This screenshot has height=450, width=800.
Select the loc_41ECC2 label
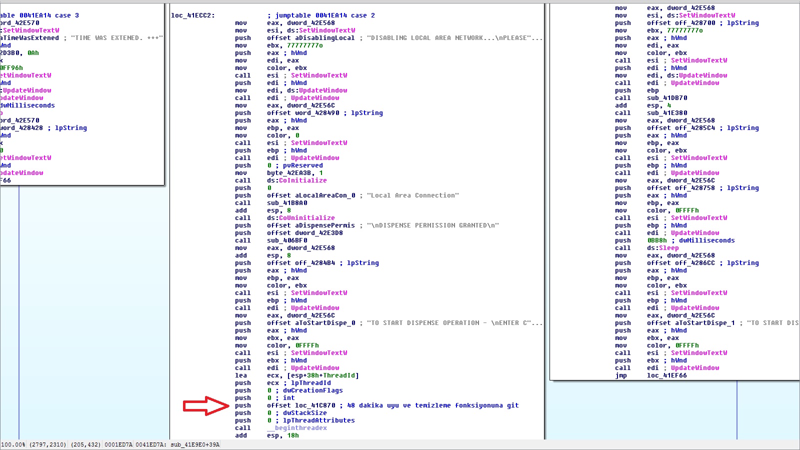193,15
